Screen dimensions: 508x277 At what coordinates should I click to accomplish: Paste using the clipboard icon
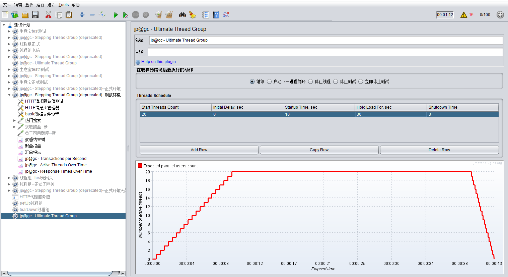click(x=69, y=15)
